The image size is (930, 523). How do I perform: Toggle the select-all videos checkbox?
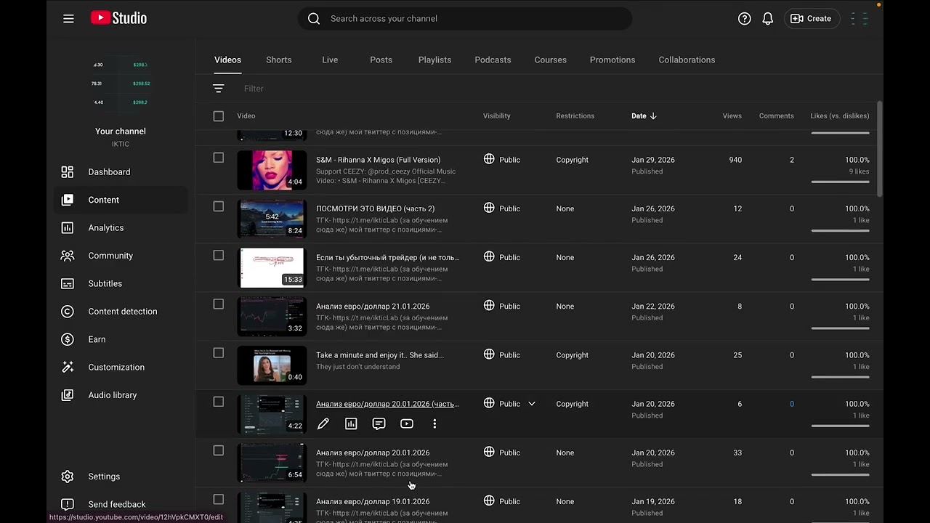219,116
